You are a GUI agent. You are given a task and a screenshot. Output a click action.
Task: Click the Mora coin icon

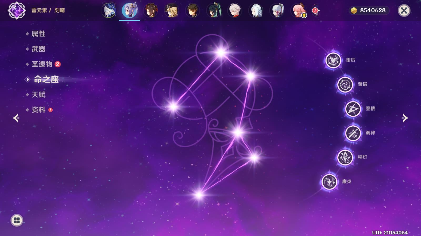tap(354, 10)
